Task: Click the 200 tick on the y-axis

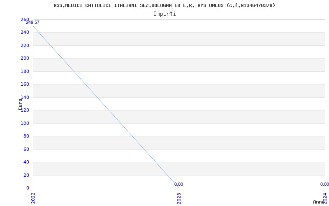Action: (x=25, y=59)
